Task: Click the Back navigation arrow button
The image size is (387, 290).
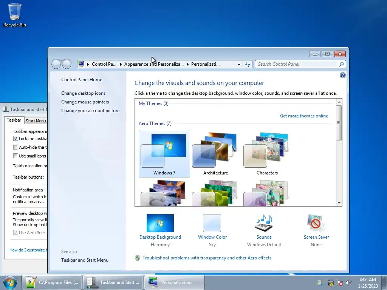Action: tap(56, 64)
